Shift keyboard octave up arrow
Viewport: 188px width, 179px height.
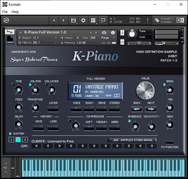click(6, 163)
